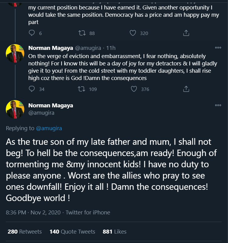The width and height of the screenshot is (228, 243).
Task: Retweet the tweet with 109 retweets
Action: (82, 89)
